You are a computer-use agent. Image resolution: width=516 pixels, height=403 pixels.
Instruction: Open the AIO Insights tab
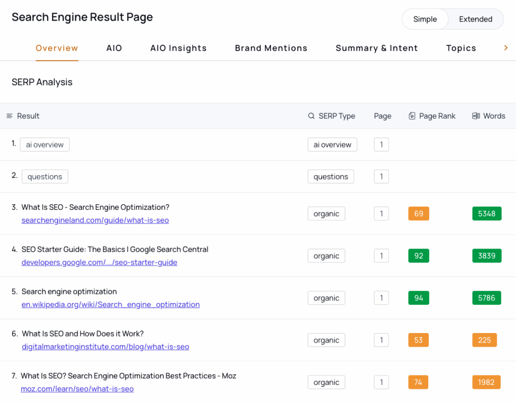pyautogui.click(x=178, y=48)
